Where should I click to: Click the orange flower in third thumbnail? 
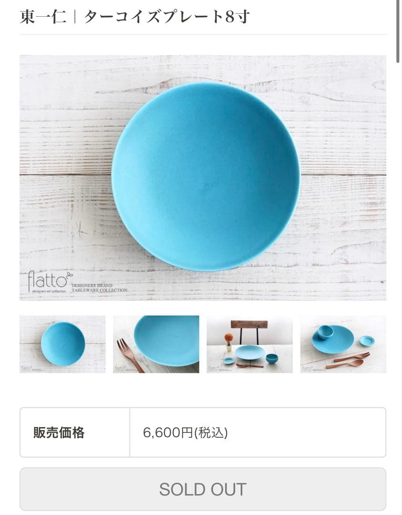point(228,338)
